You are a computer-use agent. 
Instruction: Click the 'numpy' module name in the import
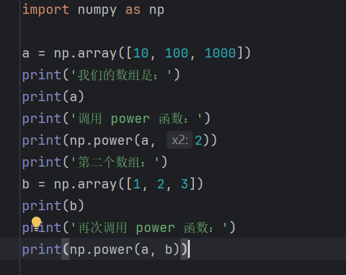tap(97, 11)
